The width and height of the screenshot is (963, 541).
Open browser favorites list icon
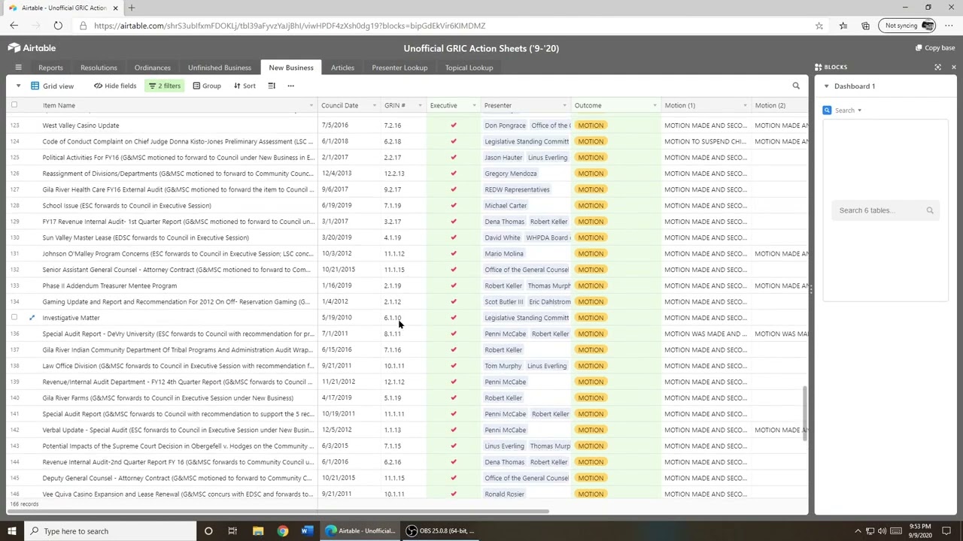(x=843, y=26)
